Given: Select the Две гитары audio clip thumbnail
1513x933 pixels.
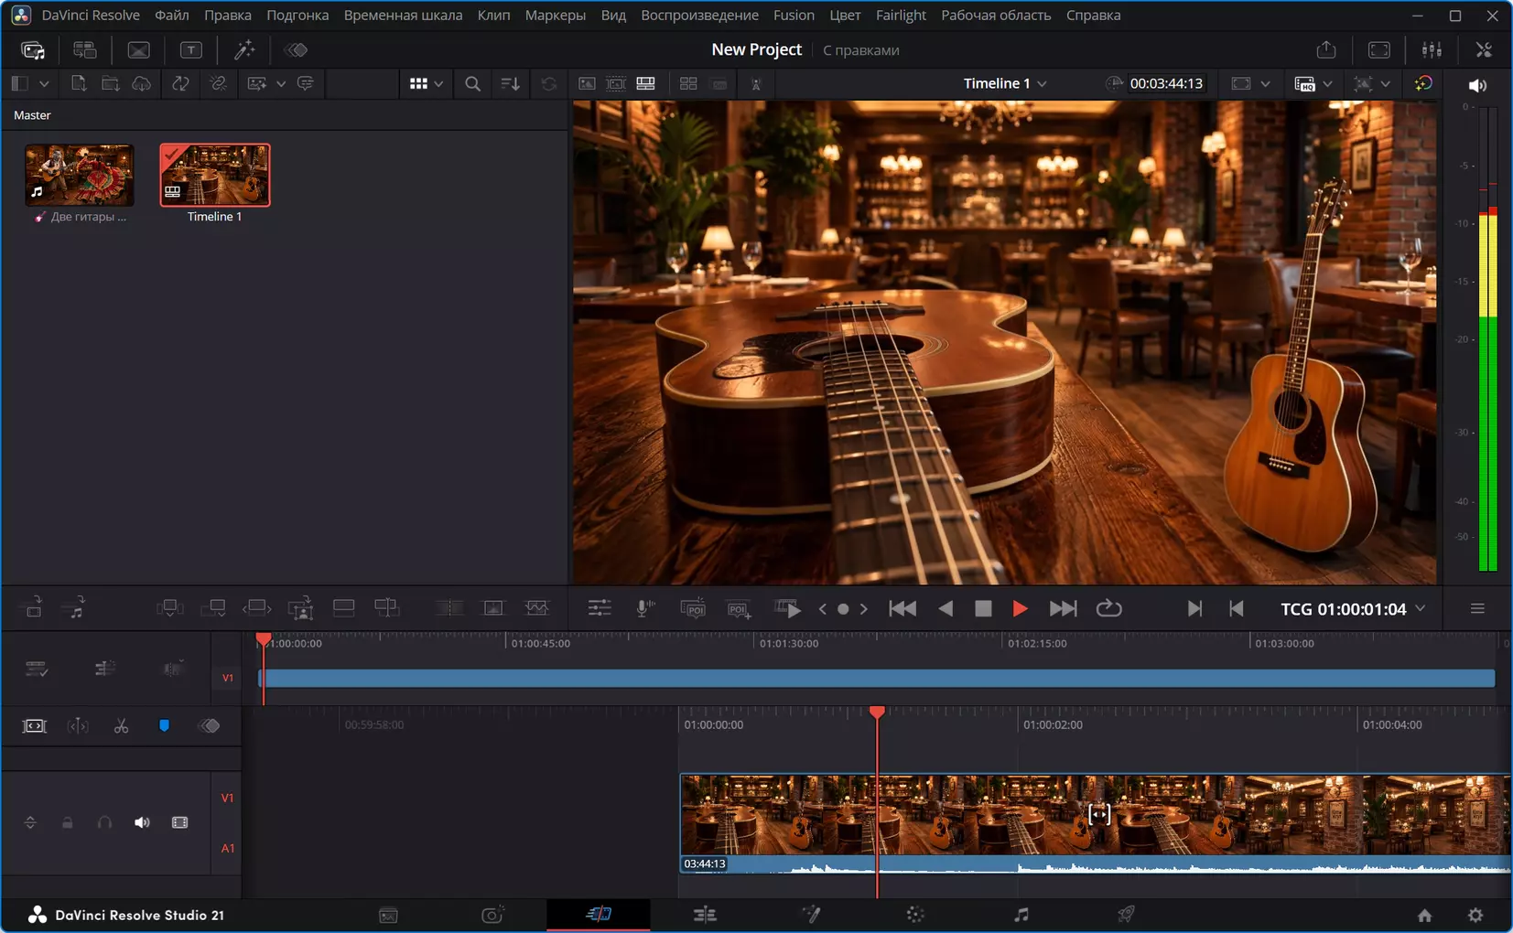Looking at the screenshot, I should point(80,175).
